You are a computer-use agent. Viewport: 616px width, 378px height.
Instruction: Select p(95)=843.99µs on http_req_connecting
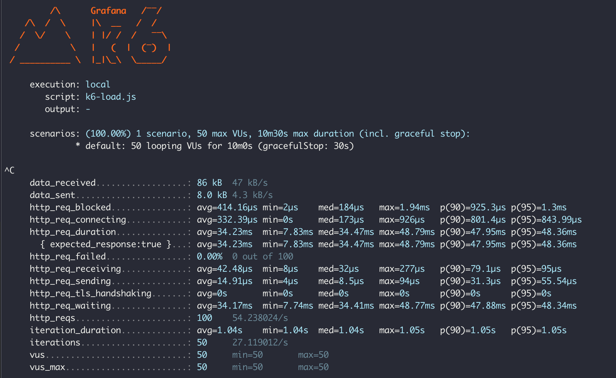click(x=547, y=220)
